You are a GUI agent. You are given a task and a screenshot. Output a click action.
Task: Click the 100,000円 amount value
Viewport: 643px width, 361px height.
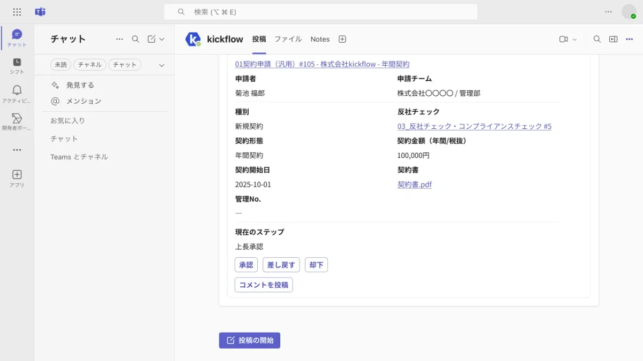(413, 156)
